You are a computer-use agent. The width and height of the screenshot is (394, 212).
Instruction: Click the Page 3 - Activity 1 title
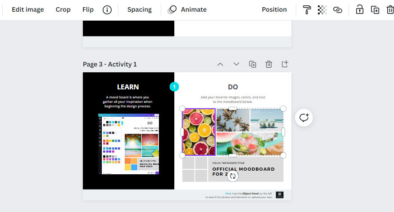coord(110,64)
